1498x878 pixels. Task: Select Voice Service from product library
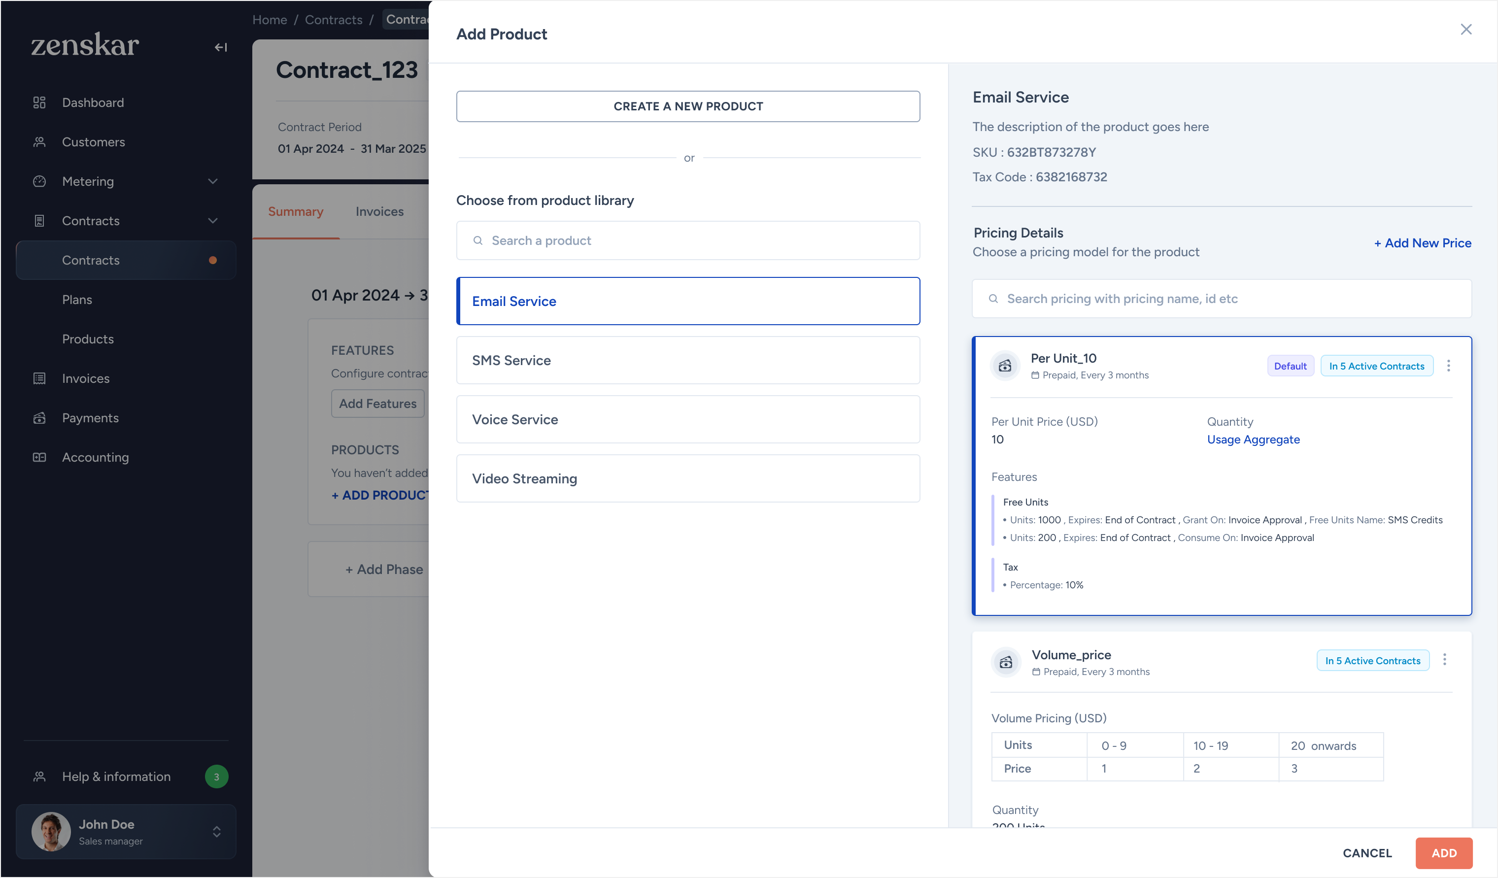(x=688, y=419)
